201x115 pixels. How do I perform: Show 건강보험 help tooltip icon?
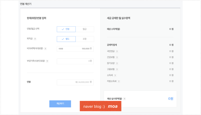[x=117, y=57]
